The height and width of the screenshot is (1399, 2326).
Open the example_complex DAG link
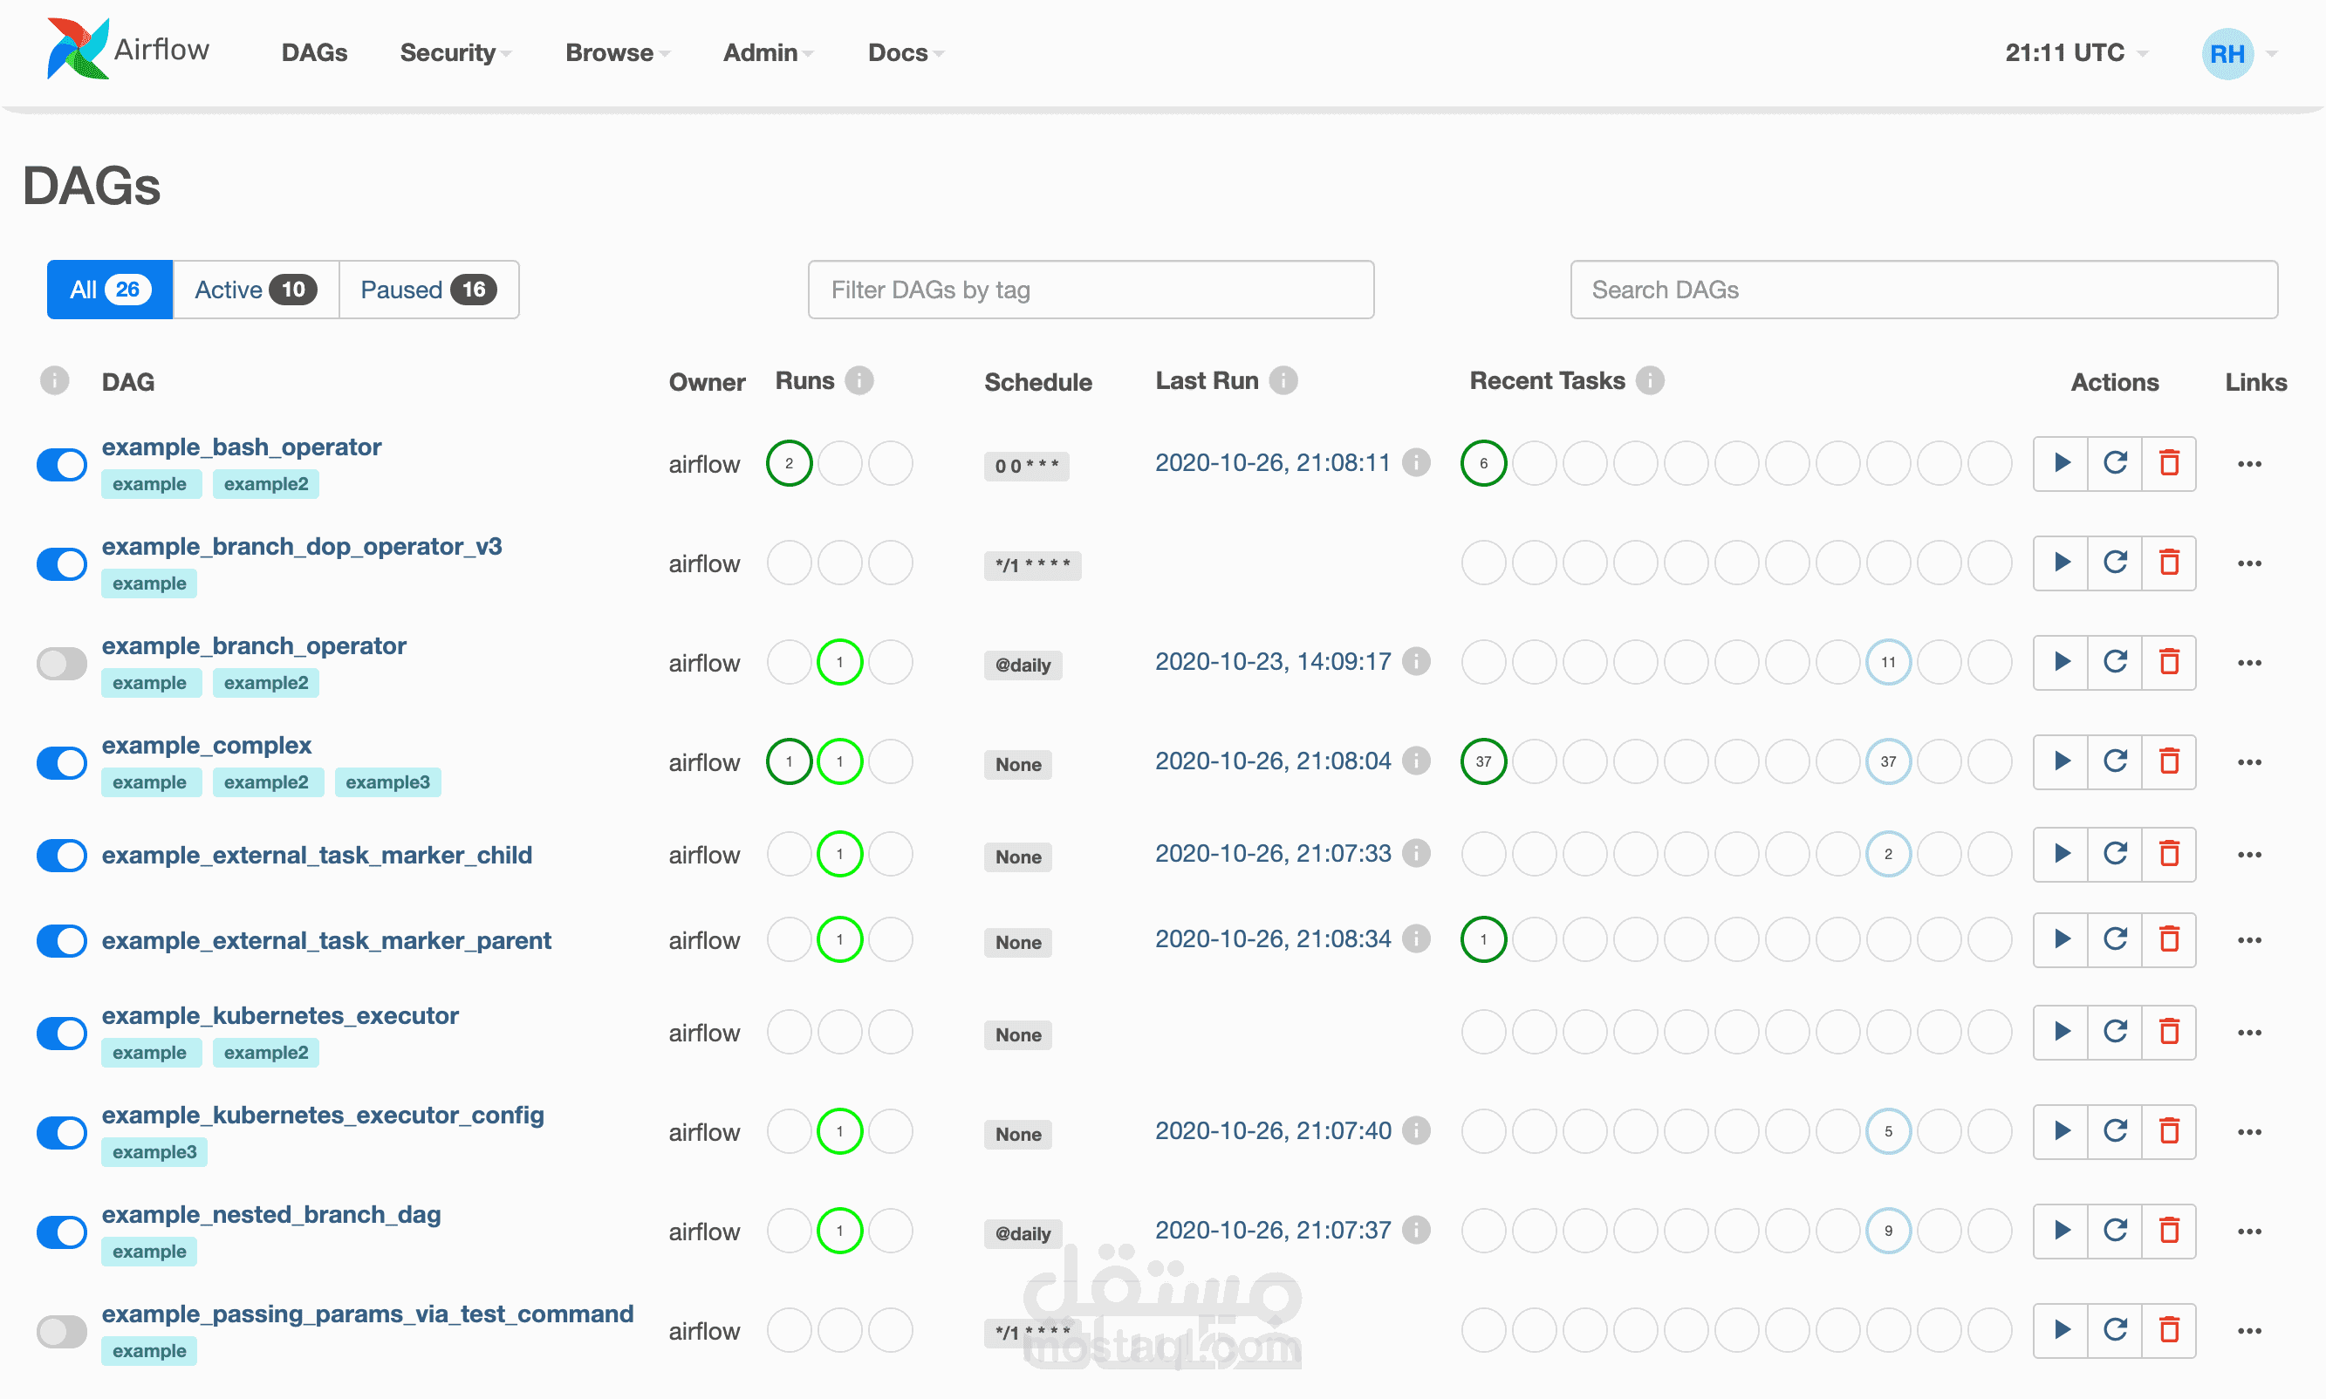pos(207,745)
